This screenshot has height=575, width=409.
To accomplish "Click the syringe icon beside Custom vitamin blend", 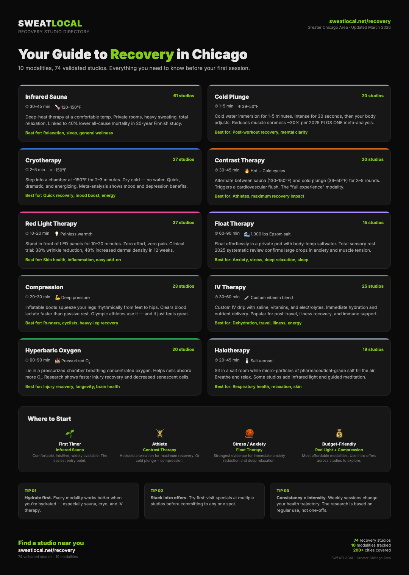I will pyautogui.click(x=247, y=298).
